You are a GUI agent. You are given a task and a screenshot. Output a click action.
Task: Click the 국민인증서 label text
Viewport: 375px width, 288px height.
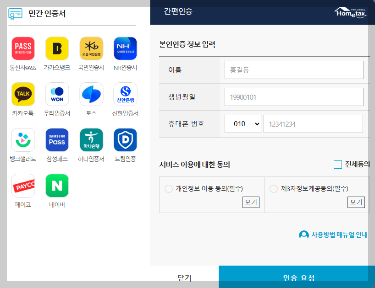pos(91,68)
